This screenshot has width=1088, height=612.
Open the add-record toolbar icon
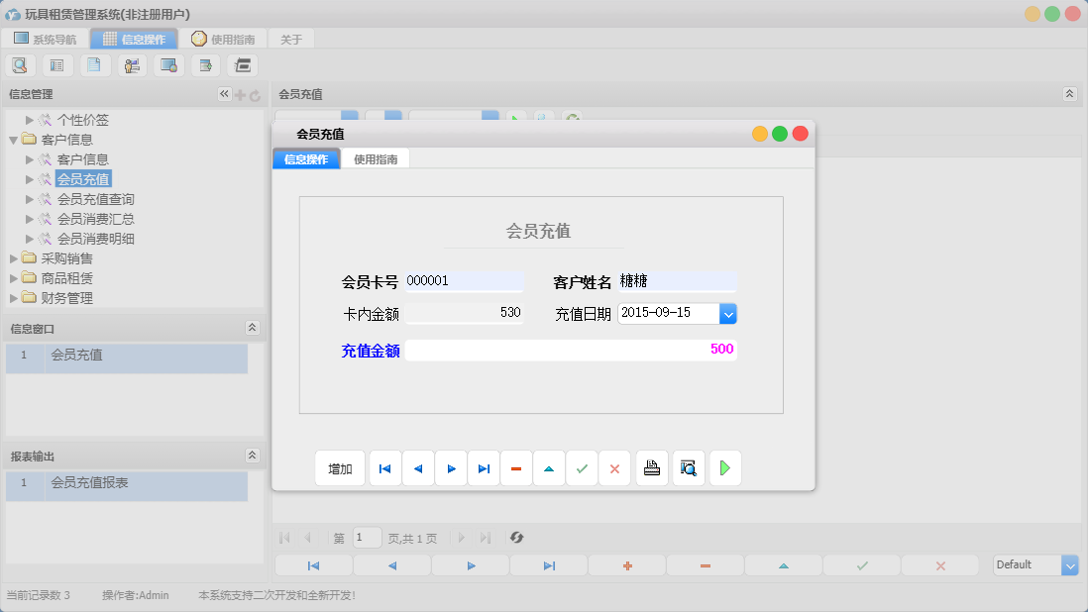point(204,64)
